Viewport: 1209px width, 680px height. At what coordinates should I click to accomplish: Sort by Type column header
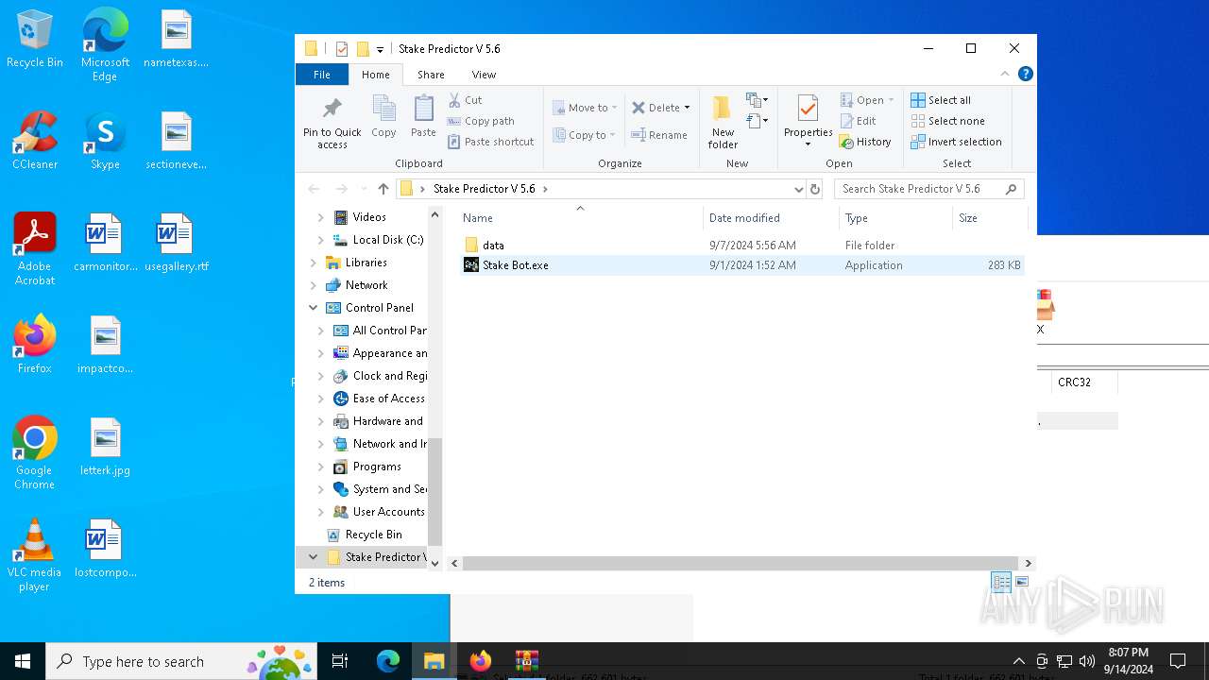coord(895,218)
